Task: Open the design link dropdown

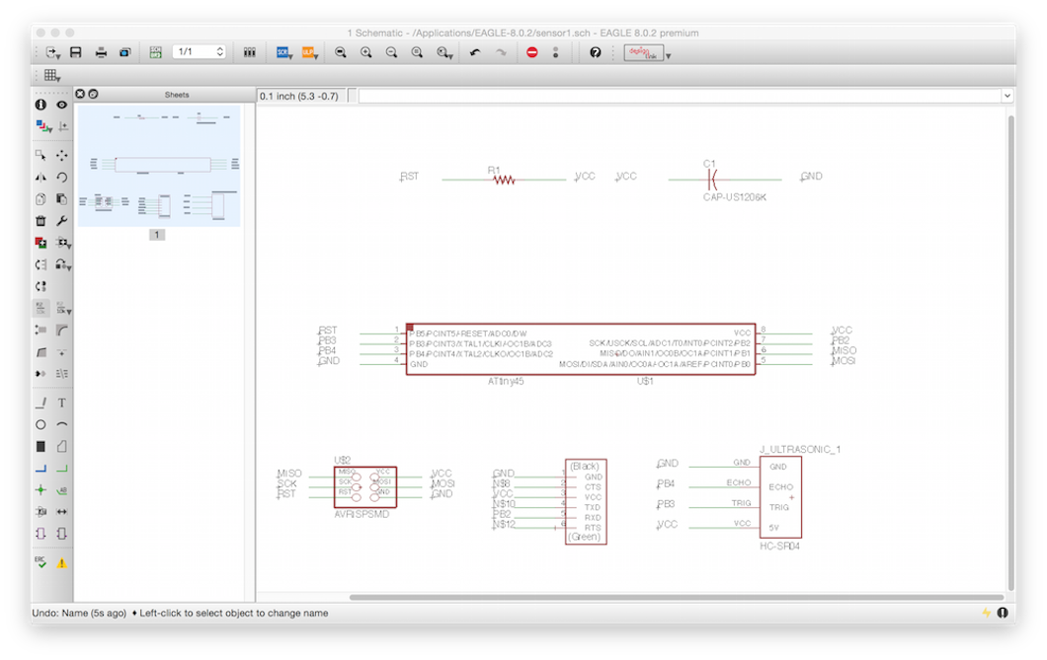Action: pos(669,56)
